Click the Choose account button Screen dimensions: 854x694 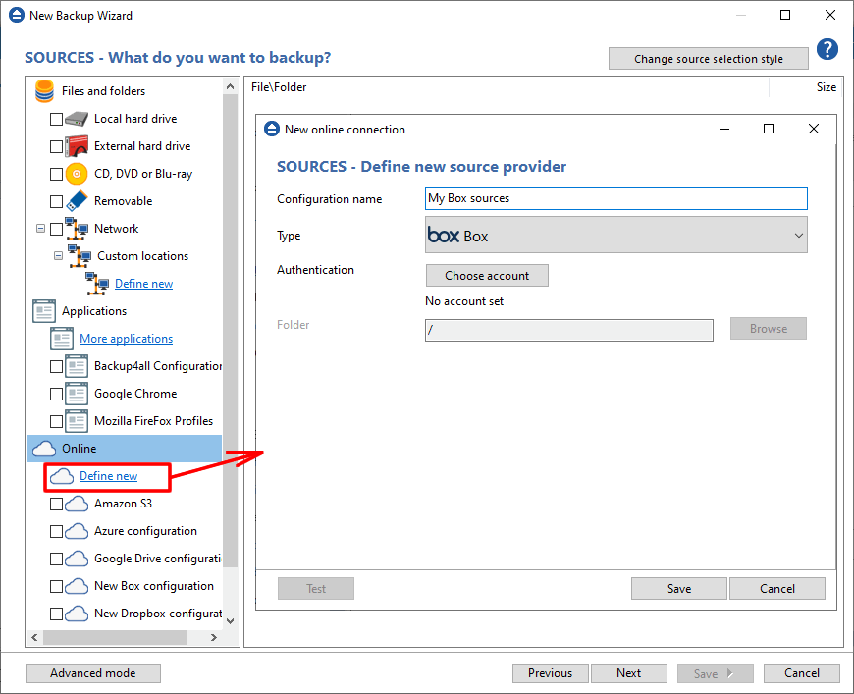point(487,276)
